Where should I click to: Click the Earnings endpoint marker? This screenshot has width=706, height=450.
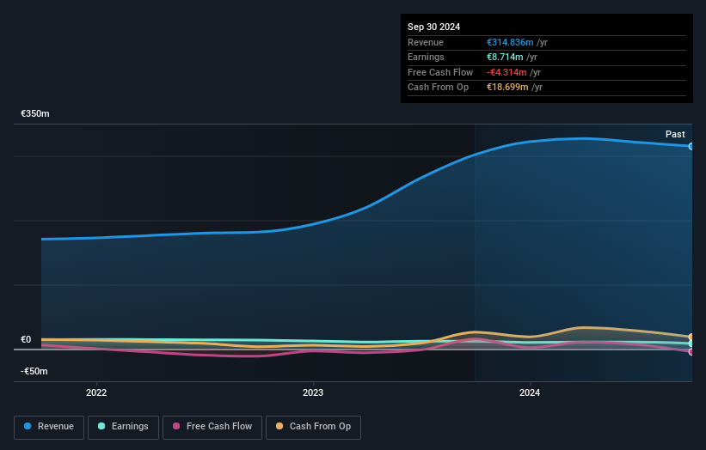691,344
